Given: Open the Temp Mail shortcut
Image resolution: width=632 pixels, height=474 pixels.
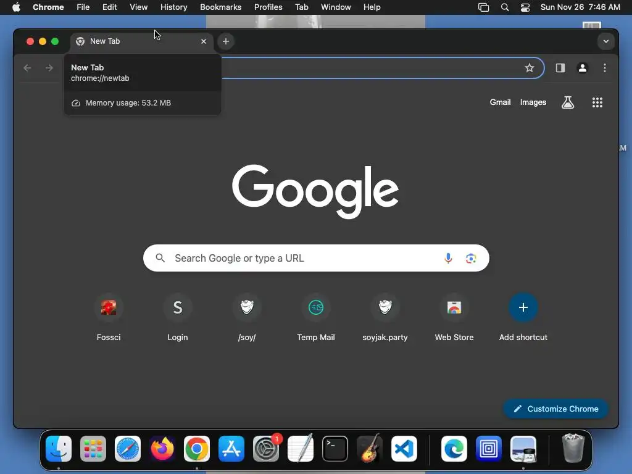Looking at the screenshot, I should coord(315,318).
